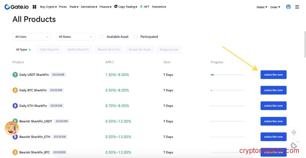Click the Daily ETH SharkFin Ethereum icon
Viewport: 306px width, 158px height.
click(15, 106)
